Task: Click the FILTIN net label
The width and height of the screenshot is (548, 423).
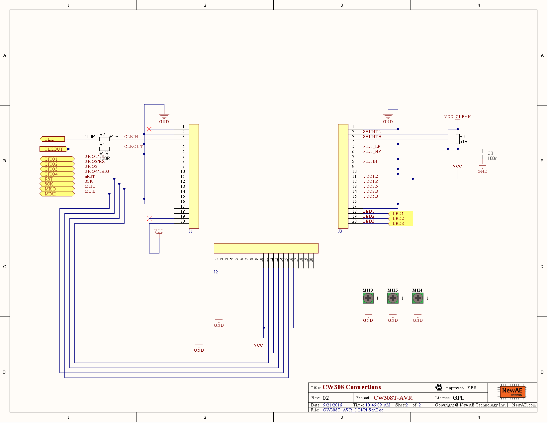Action: (x=370, y=162)
